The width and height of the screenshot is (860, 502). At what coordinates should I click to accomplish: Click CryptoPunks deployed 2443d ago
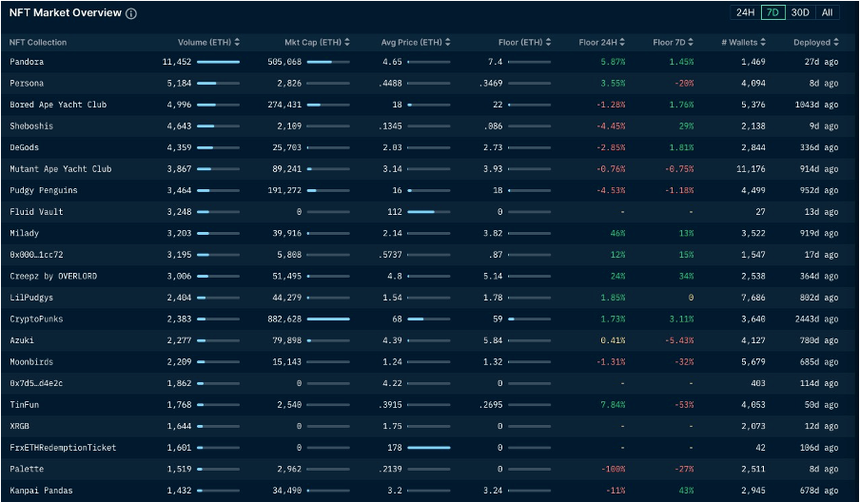pyautogui.click(x=816, y=319)
